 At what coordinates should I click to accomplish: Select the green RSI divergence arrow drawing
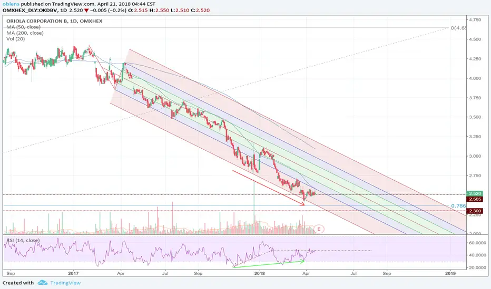[x=269, y=264]
